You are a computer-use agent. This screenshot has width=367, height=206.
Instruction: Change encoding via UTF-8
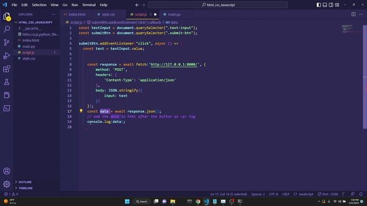[274, 194]
